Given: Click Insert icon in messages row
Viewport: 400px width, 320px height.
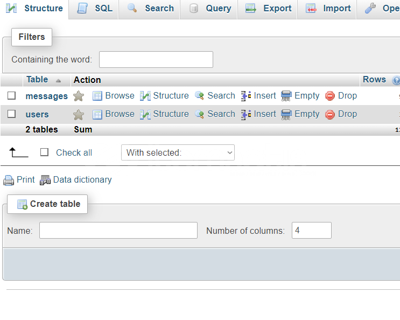Looking at the screenshot, I should point(246,96).
